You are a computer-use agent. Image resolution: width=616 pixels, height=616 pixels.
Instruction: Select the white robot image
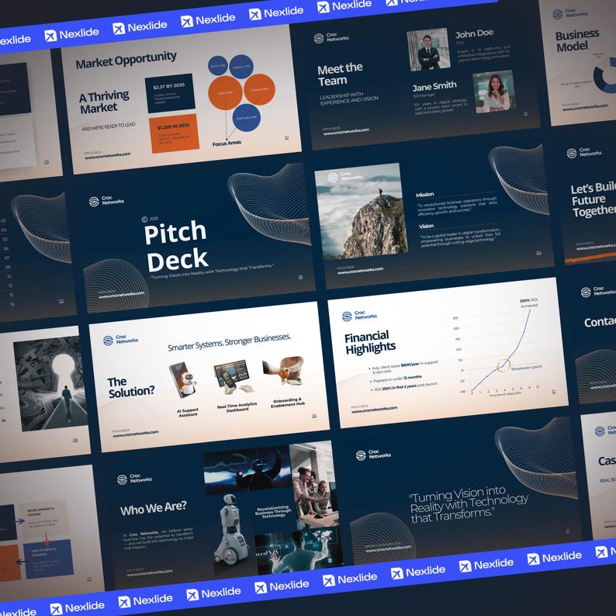(233, 531)
